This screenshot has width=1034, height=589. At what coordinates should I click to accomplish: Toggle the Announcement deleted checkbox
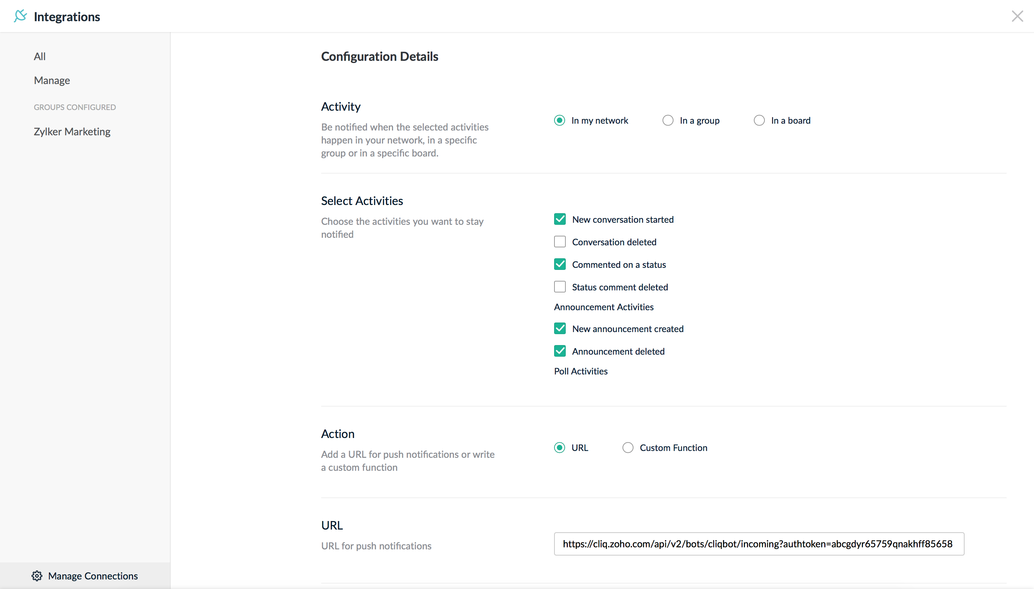click(x=560, y=351)
